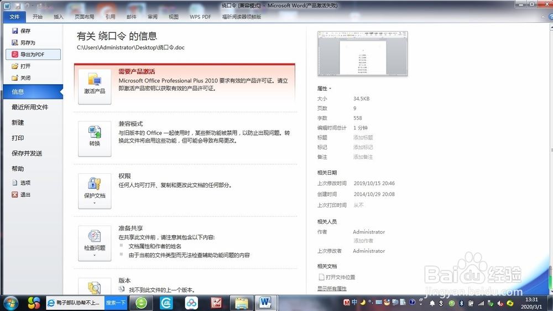Screen dimensions: 553x311
Task: Click the 转换 convert button
Action: (x=95, y=139)
